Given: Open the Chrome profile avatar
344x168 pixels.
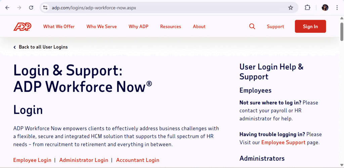Looking at the screenshot, I should coord(325,8).
